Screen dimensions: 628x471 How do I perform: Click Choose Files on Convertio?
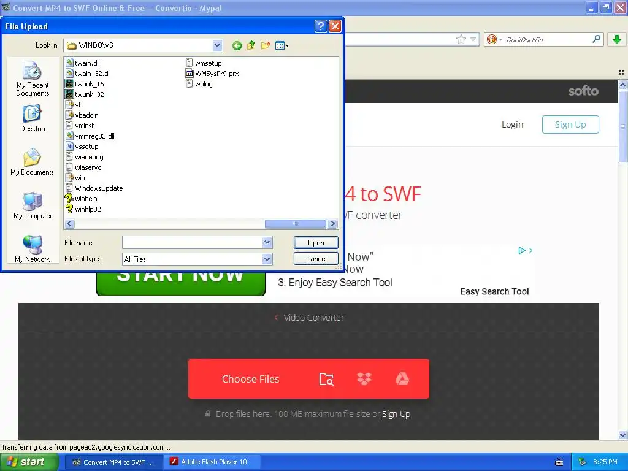(251, 379)
